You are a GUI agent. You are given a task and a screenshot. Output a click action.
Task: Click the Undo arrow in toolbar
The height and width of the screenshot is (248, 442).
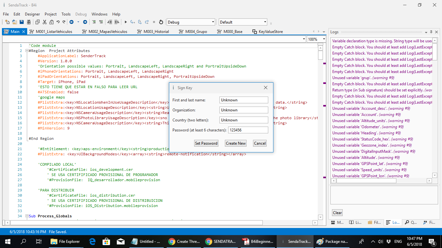pos(58,22)
